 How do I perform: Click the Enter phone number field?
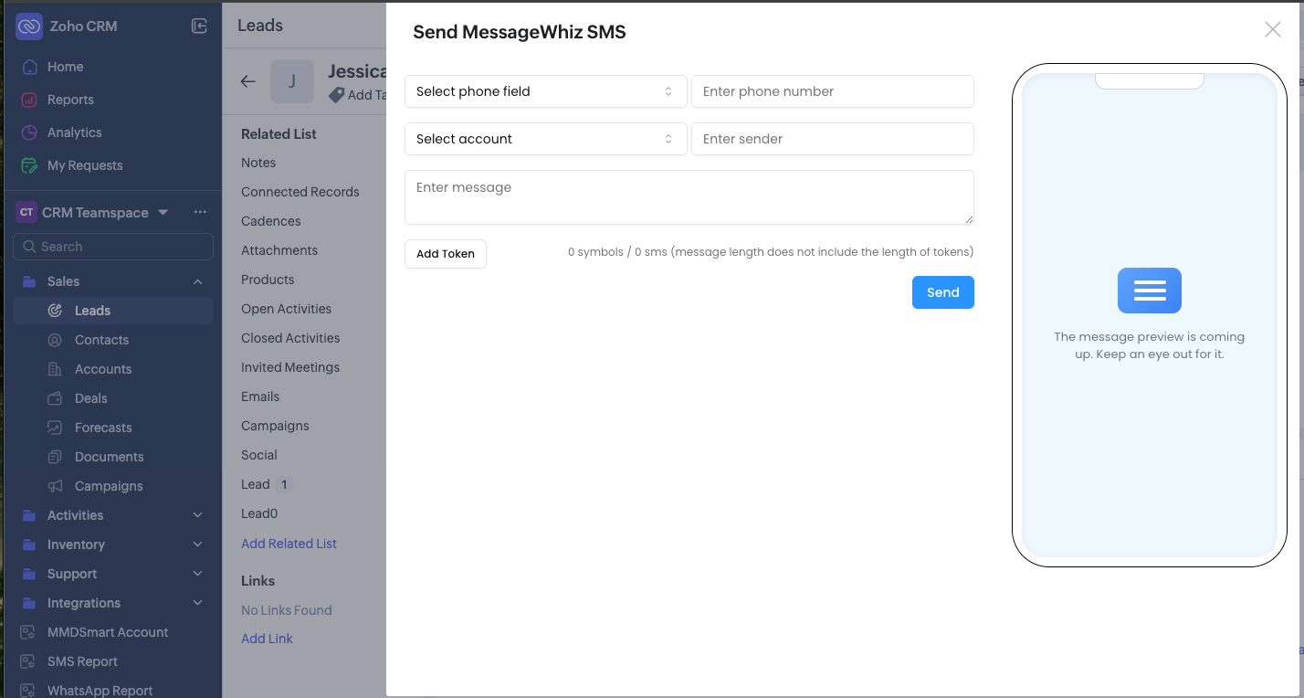coord(833,91)
